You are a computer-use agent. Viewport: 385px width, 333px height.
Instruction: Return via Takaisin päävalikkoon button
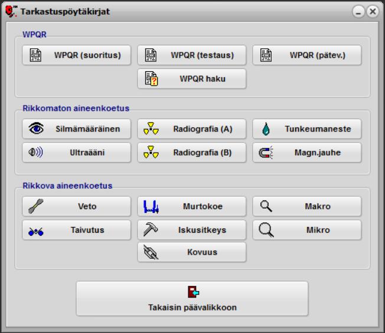[x=192, y=298]
